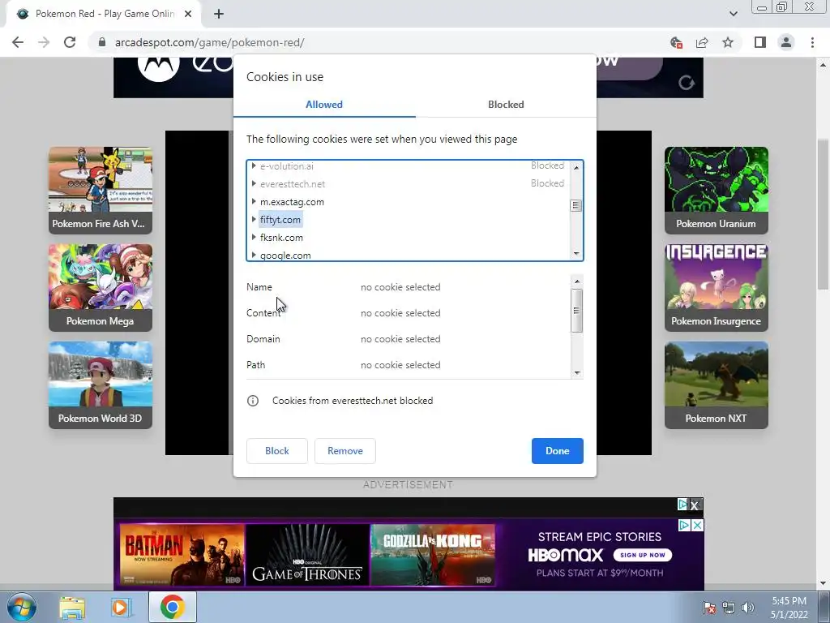Click the network tray icon
Viewport: 830px width, 623px height.
729,608
